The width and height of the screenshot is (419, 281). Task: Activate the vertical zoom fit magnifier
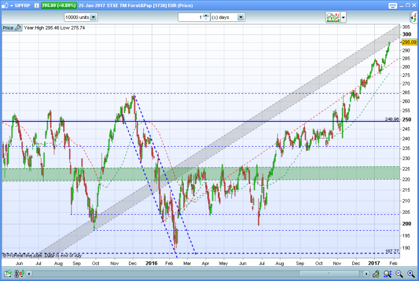(x=388, y=273)
